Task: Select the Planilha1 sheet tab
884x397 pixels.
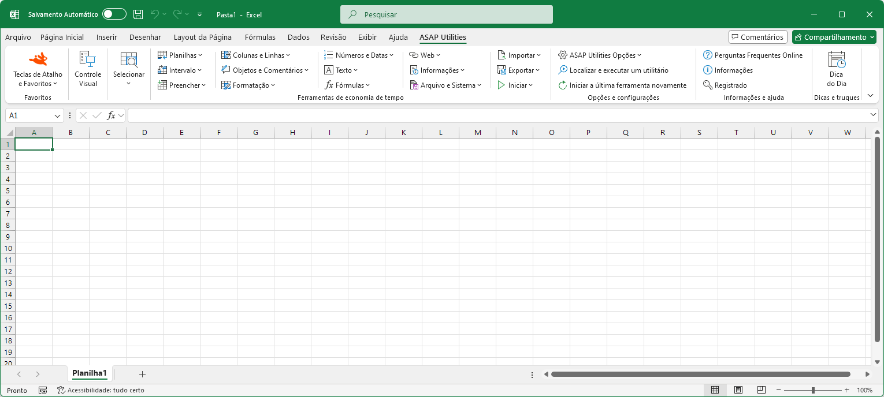Action: tap(90, 373)
